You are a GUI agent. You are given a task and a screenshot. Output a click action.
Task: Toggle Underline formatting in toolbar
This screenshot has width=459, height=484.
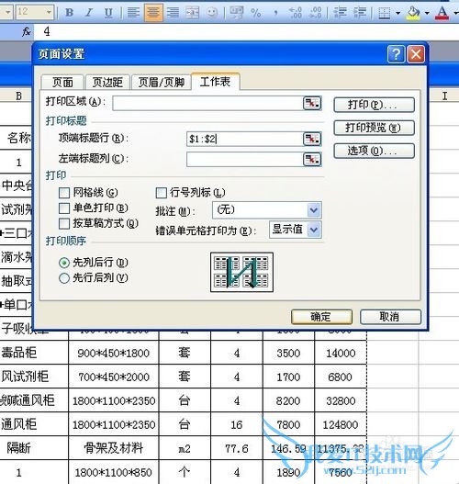click(x=108, y=13)
